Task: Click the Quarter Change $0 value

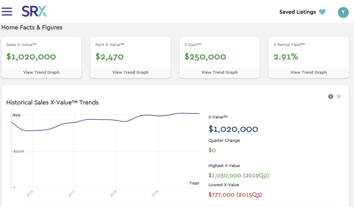Action: click(x=212, y=150)
